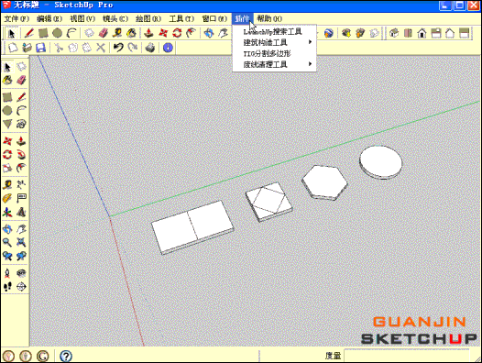Pick Paint Bucket tool in left palette

coord(7,80)
